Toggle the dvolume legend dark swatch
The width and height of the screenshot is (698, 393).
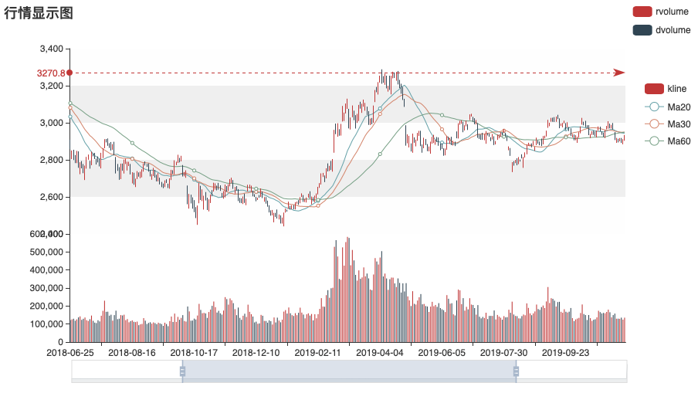click(x=642, y=30)
